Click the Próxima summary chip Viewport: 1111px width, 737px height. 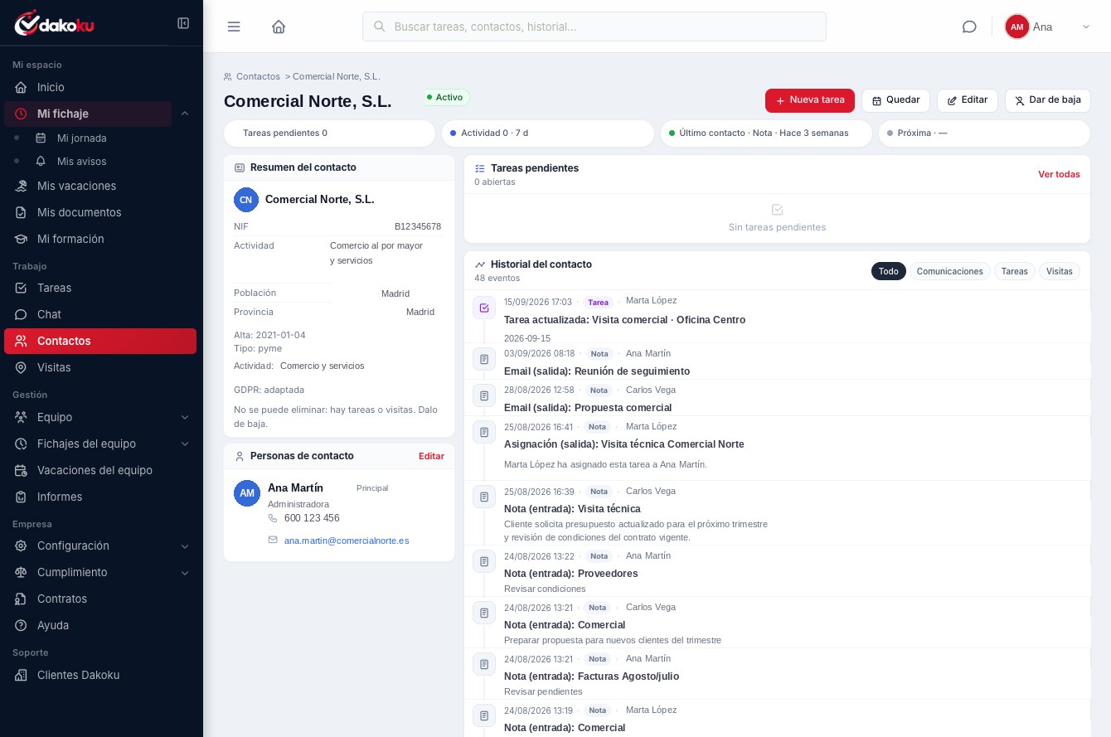coord(984,133)
